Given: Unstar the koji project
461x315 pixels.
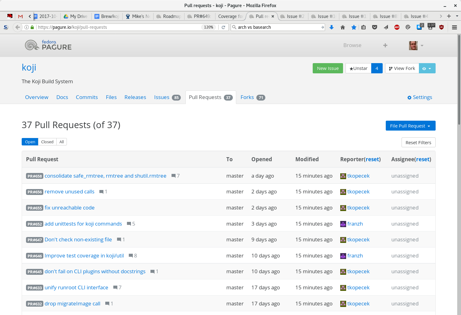Looking at the screenshot, I should pos(359,68).
